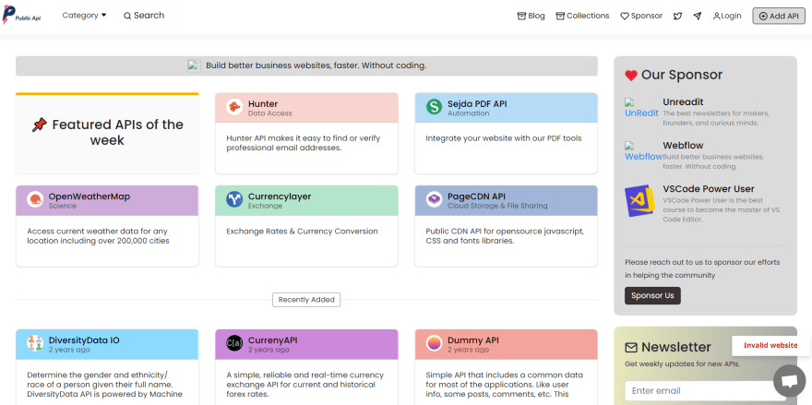This screenshot has height=405, width=812.
Task: Open the Currencylayer card title
Action: [280, 197]
